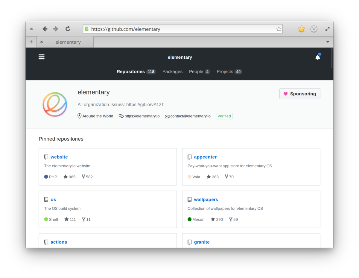This screenshot has width=359, height=278.
Task: Click repo book icon beside wallpapers
Action: (190, 200)
